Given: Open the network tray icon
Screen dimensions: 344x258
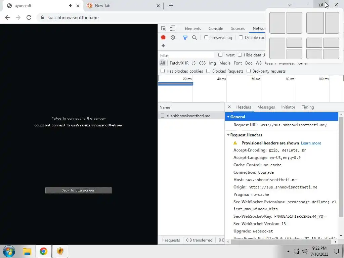Looking at the screenshot, I should 297,251.
